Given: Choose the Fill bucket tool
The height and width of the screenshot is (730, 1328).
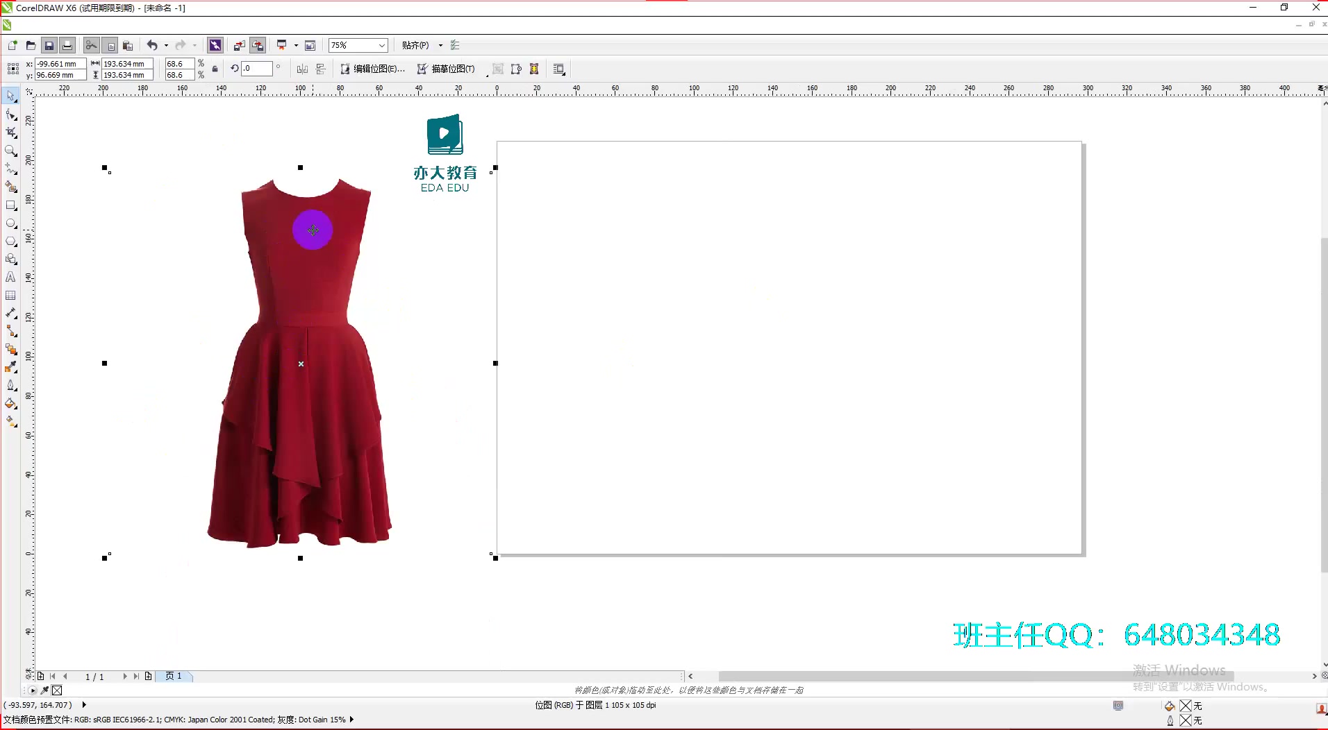Looking at the screenshot, I should [x=10, y=403].
